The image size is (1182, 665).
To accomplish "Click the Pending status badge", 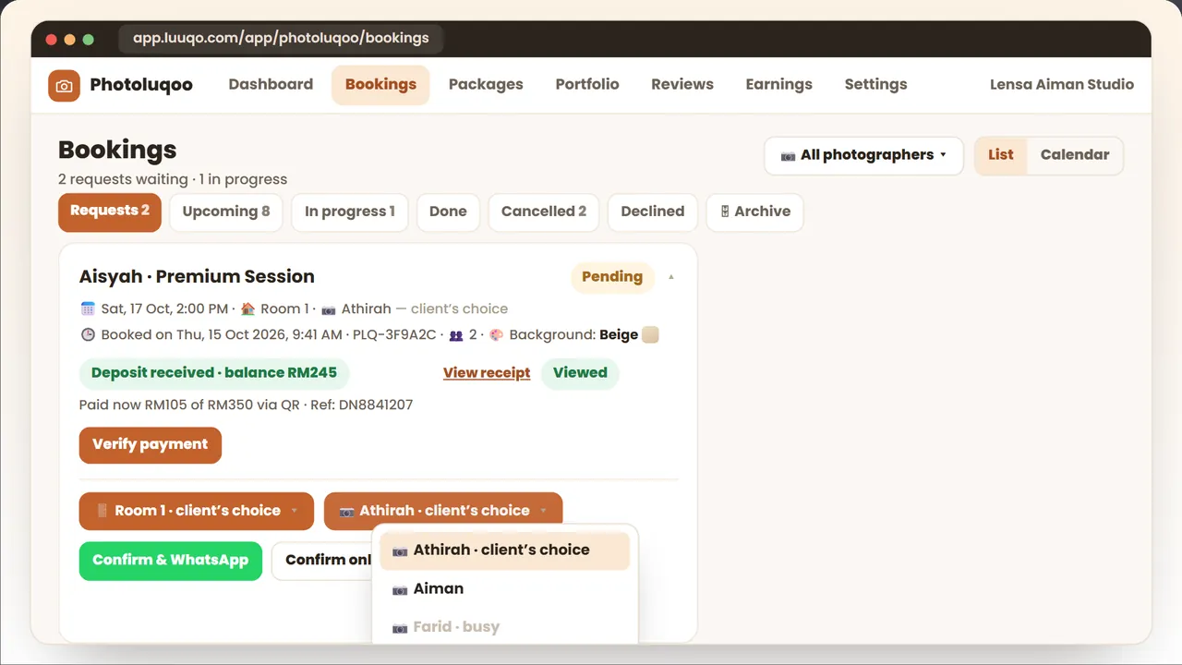I will click(x=612, y=277).
